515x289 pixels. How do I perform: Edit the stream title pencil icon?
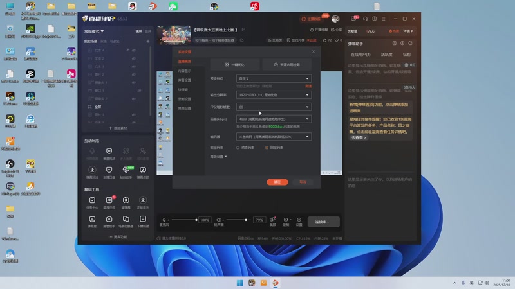(244, 30)
